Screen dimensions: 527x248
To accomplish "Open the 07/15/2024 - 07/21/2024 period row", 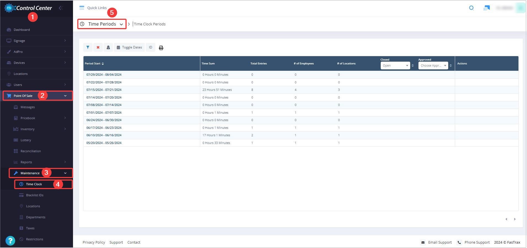I will pyautogui.click(x=104, y=90).
